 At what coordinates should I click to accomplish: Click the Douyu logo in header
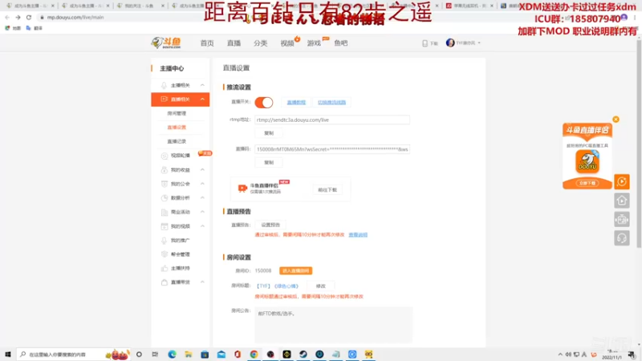[166, 43]
